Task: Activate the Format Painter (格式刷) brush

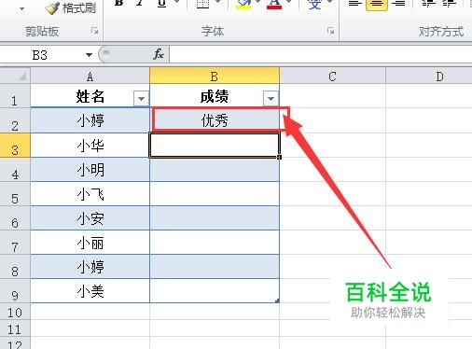Action: [70, 8]
